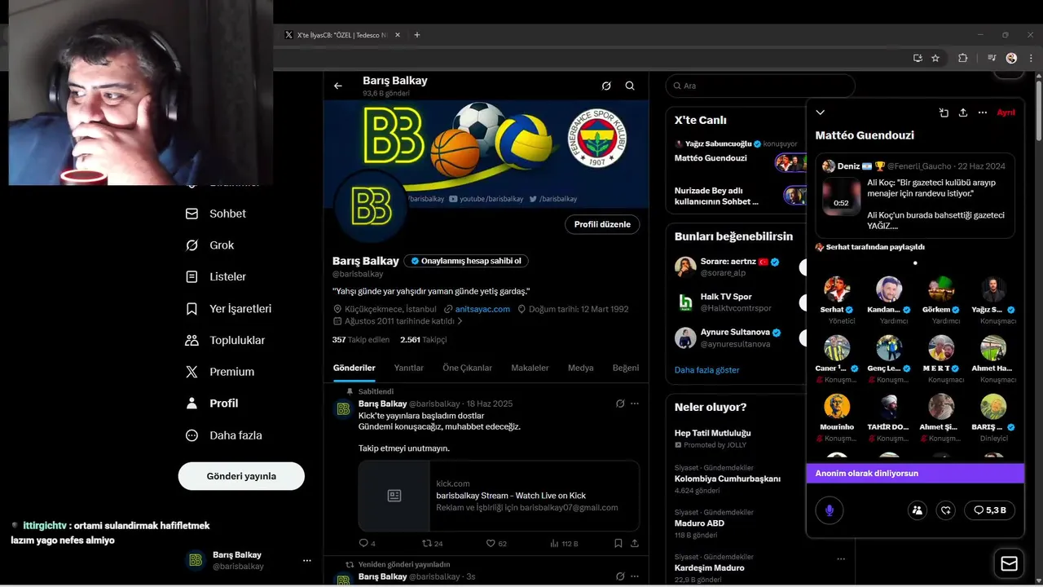Expand the Daha fazla menu
This screenshot has width=1043, height=587.
pos(224,435)
